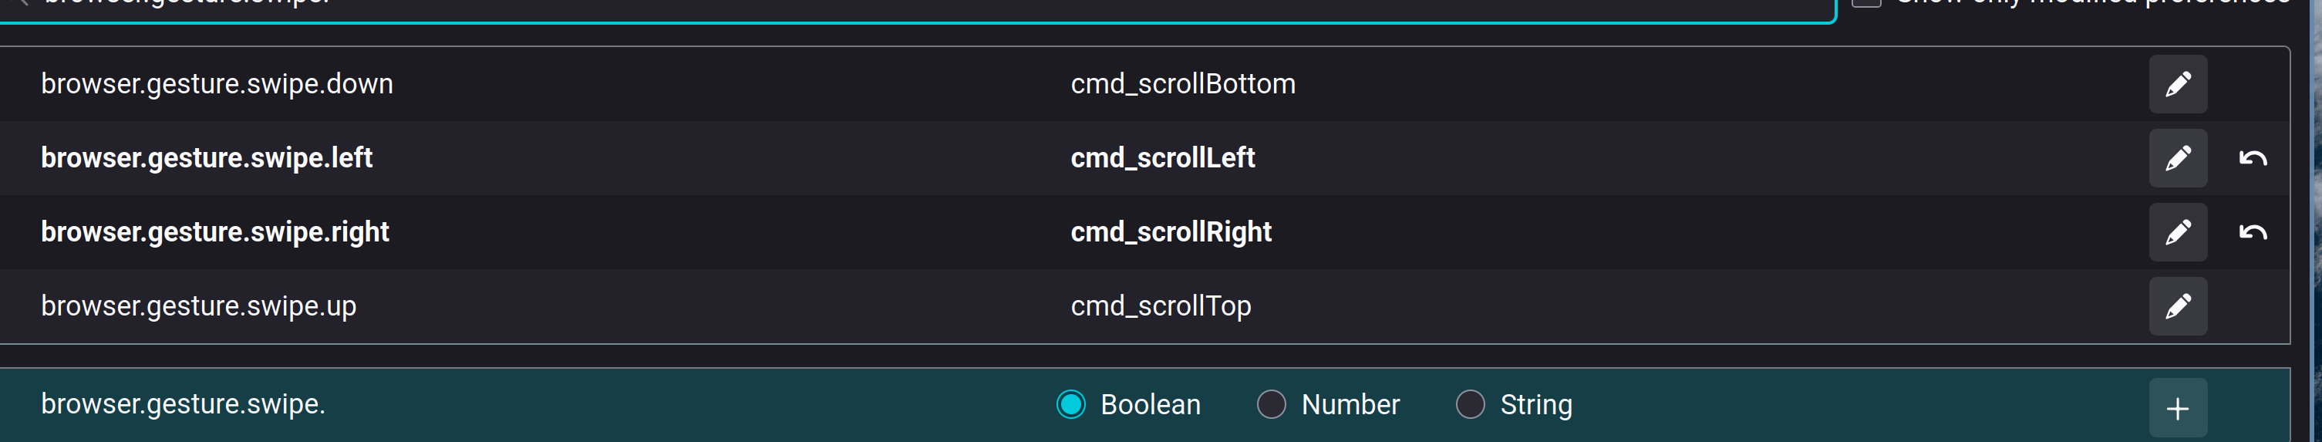This screenshot has width=2322, height=442.
Task: Click the cmd_scrollBottom value
Action: tap(1183, 84)
